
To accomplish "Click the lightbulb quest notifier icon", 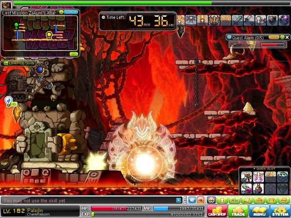I will (x=9, y=101).
